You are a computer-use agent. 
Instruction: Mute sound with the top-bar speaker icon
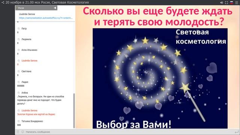(x=222, y=3)
